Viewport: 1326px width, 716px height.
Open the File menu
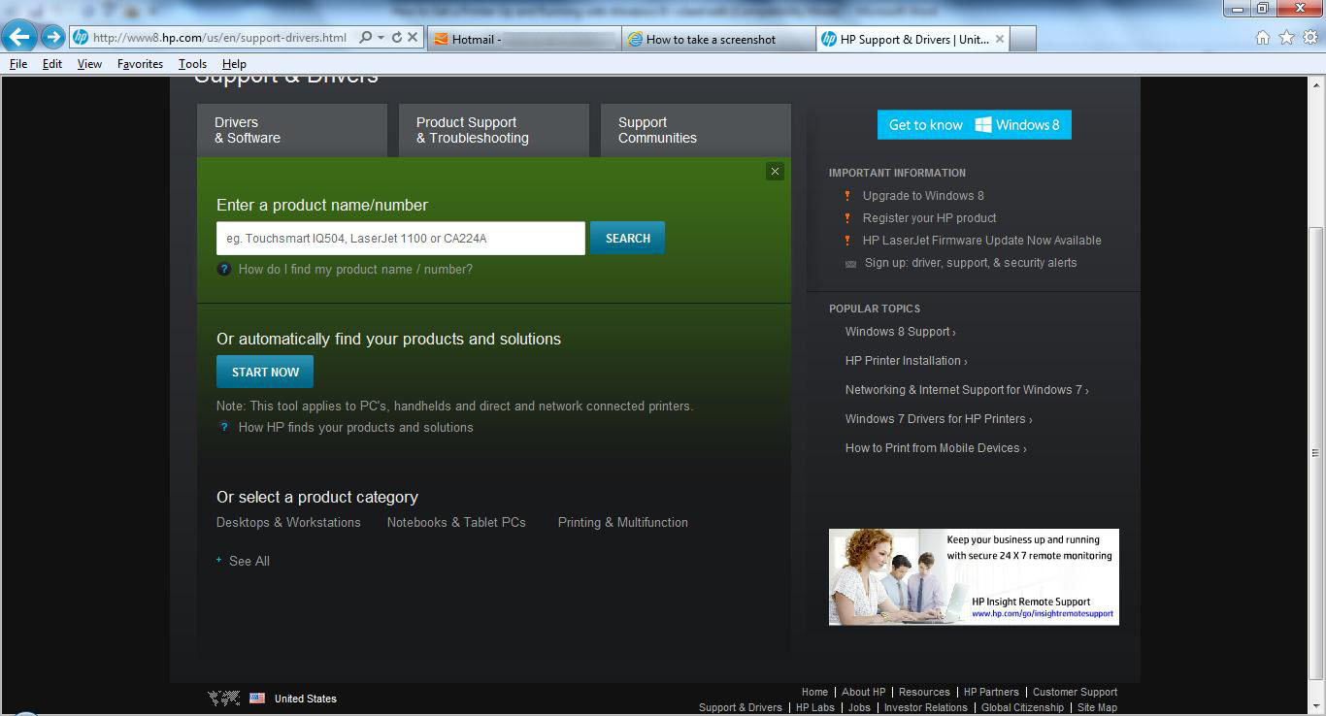coord(18,64)
